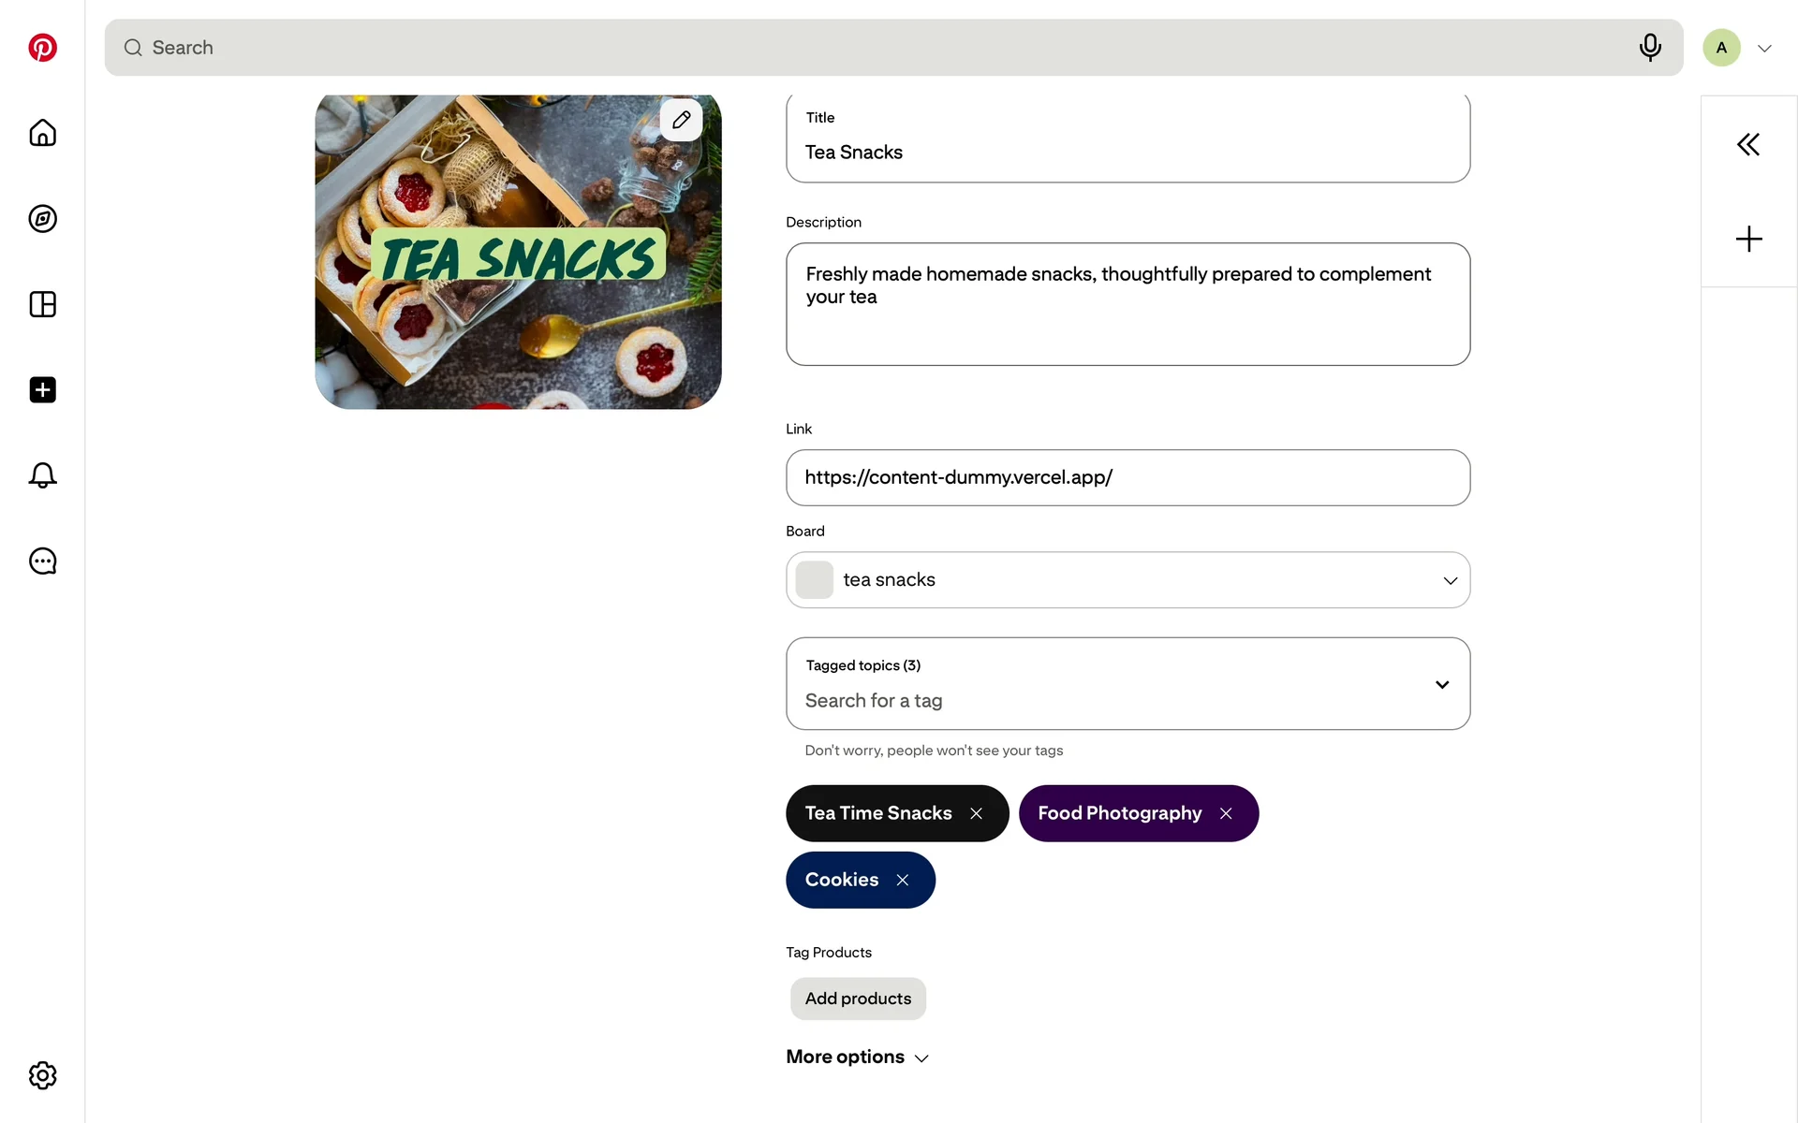Click the Pinterest logo icon
Screen dimensions: 1798x1123
pyautogui.click(x=42, y=48)
